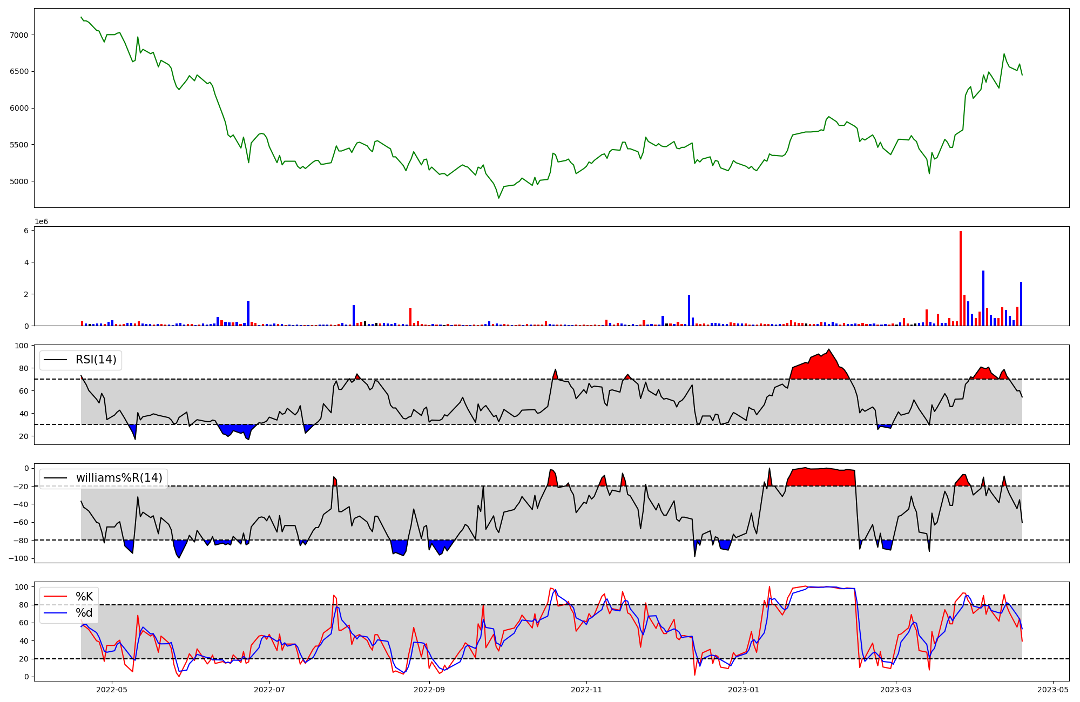Select the %d legend entry text
Image resolution: width=1080 pixels, height=702 pixels.
point(84,613)
